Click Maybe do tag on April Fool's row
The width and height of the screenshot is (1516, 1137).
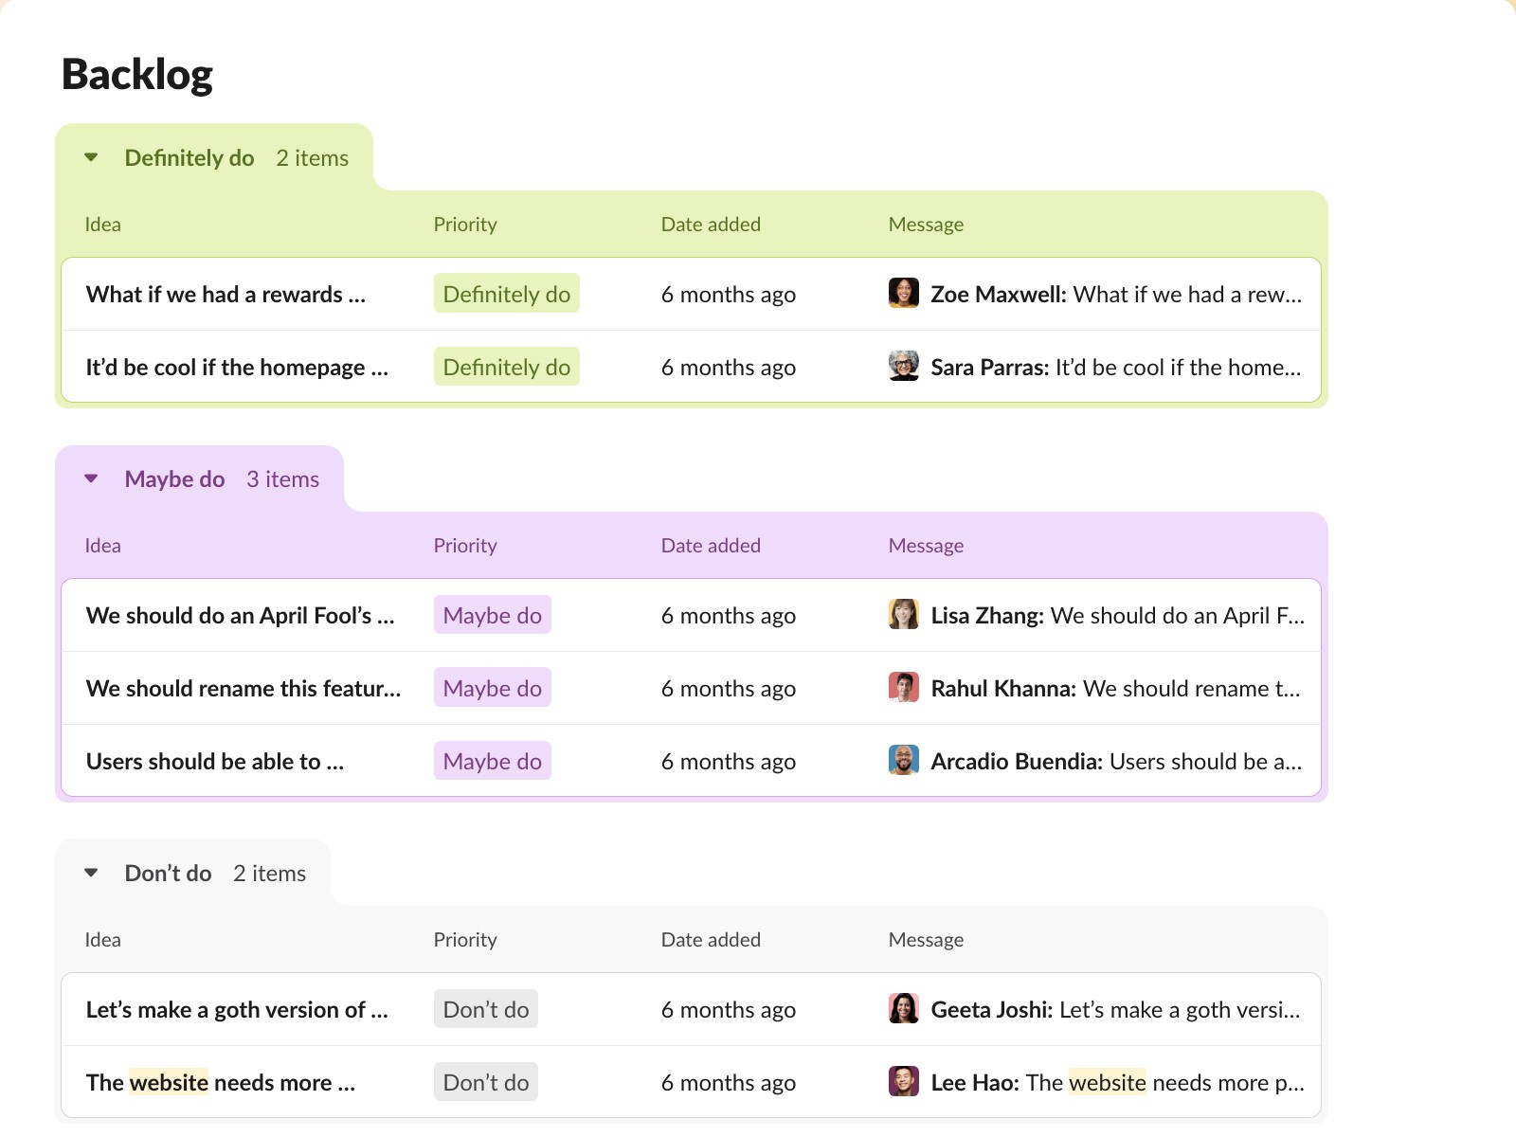pos(492,615)
